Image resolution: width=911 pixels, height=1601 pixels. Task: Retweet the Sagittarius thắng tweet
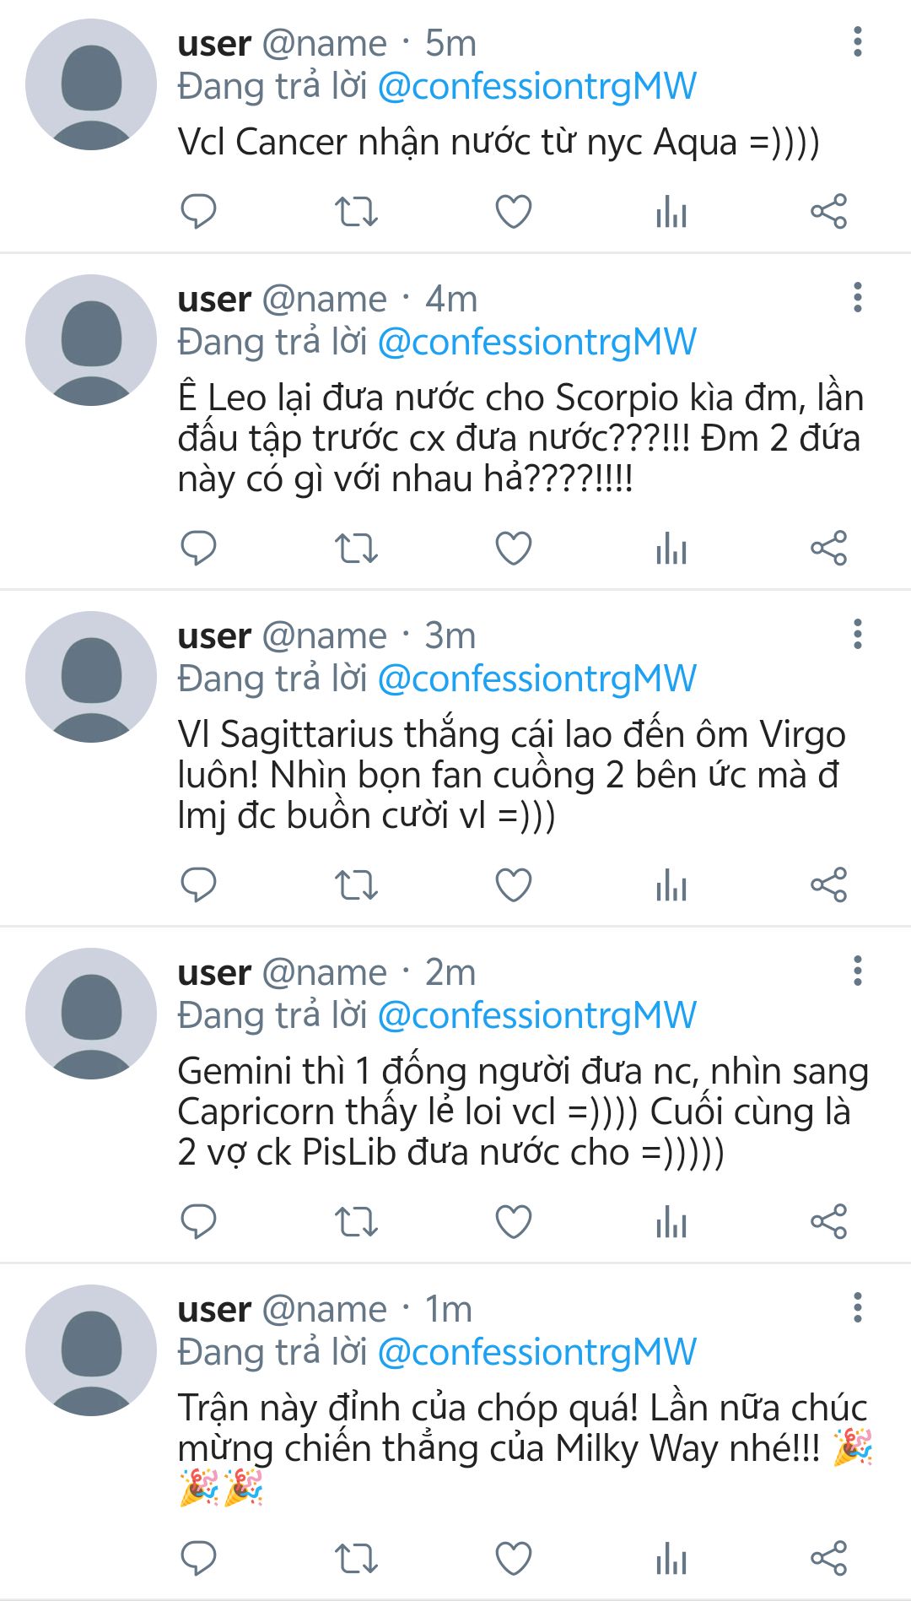point(356,885)
